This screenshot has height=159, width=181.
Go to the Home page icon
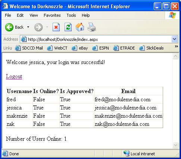[80, 27]
